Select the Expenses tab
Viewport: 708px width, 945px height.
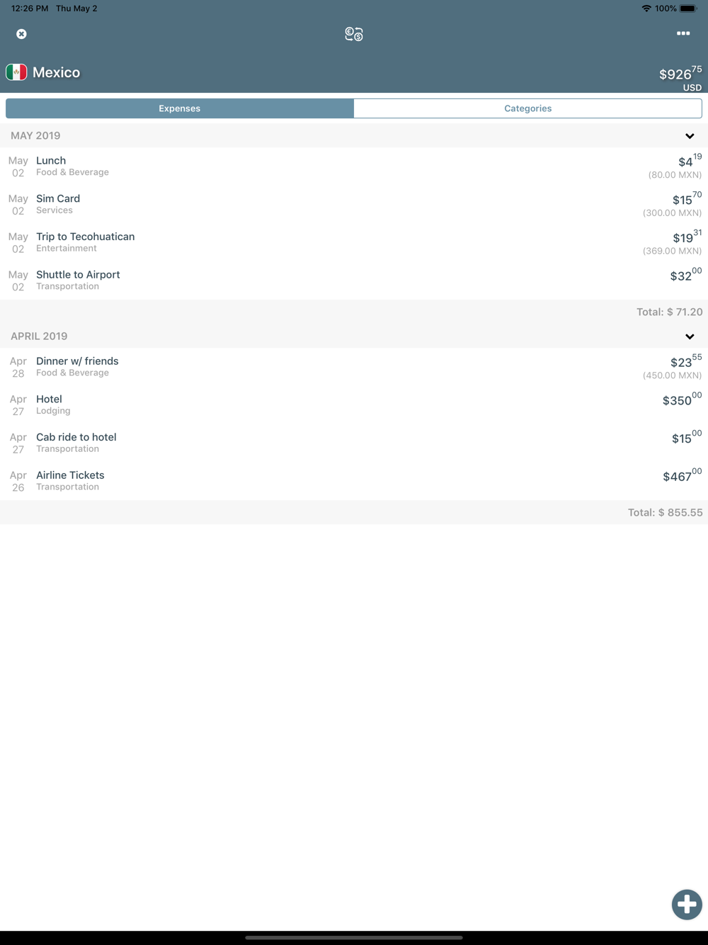(x=180, y=108)
